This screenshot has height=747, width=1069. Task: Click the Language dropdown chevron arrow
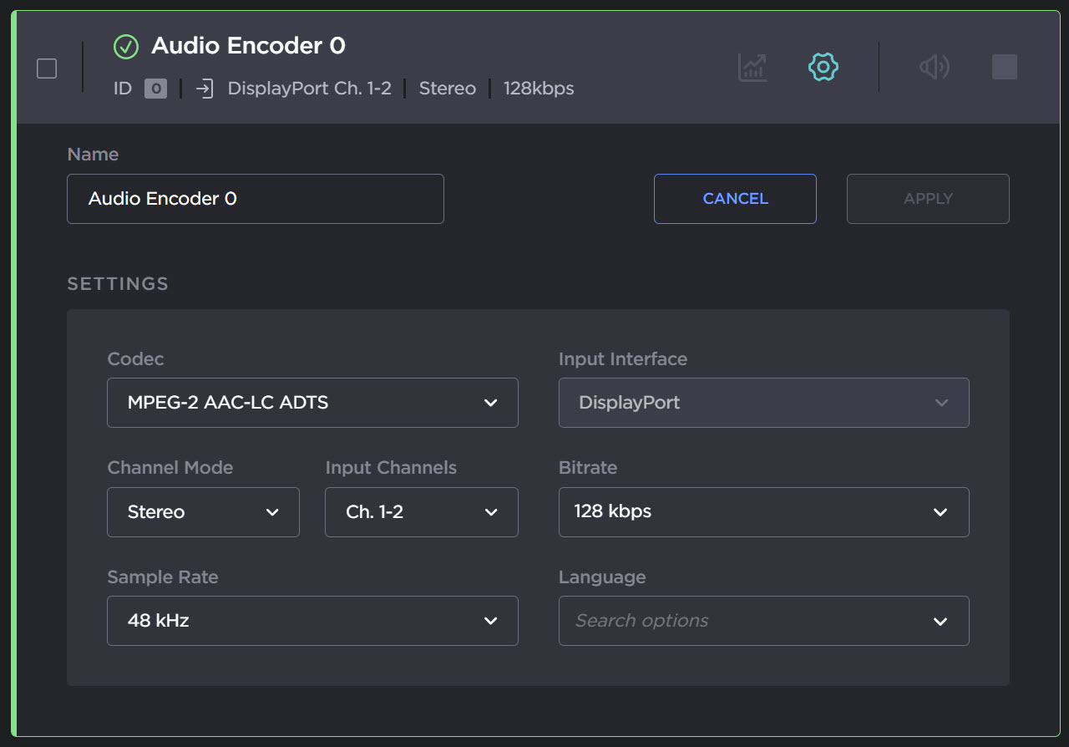pyautogui.click(x=940, y=621)
